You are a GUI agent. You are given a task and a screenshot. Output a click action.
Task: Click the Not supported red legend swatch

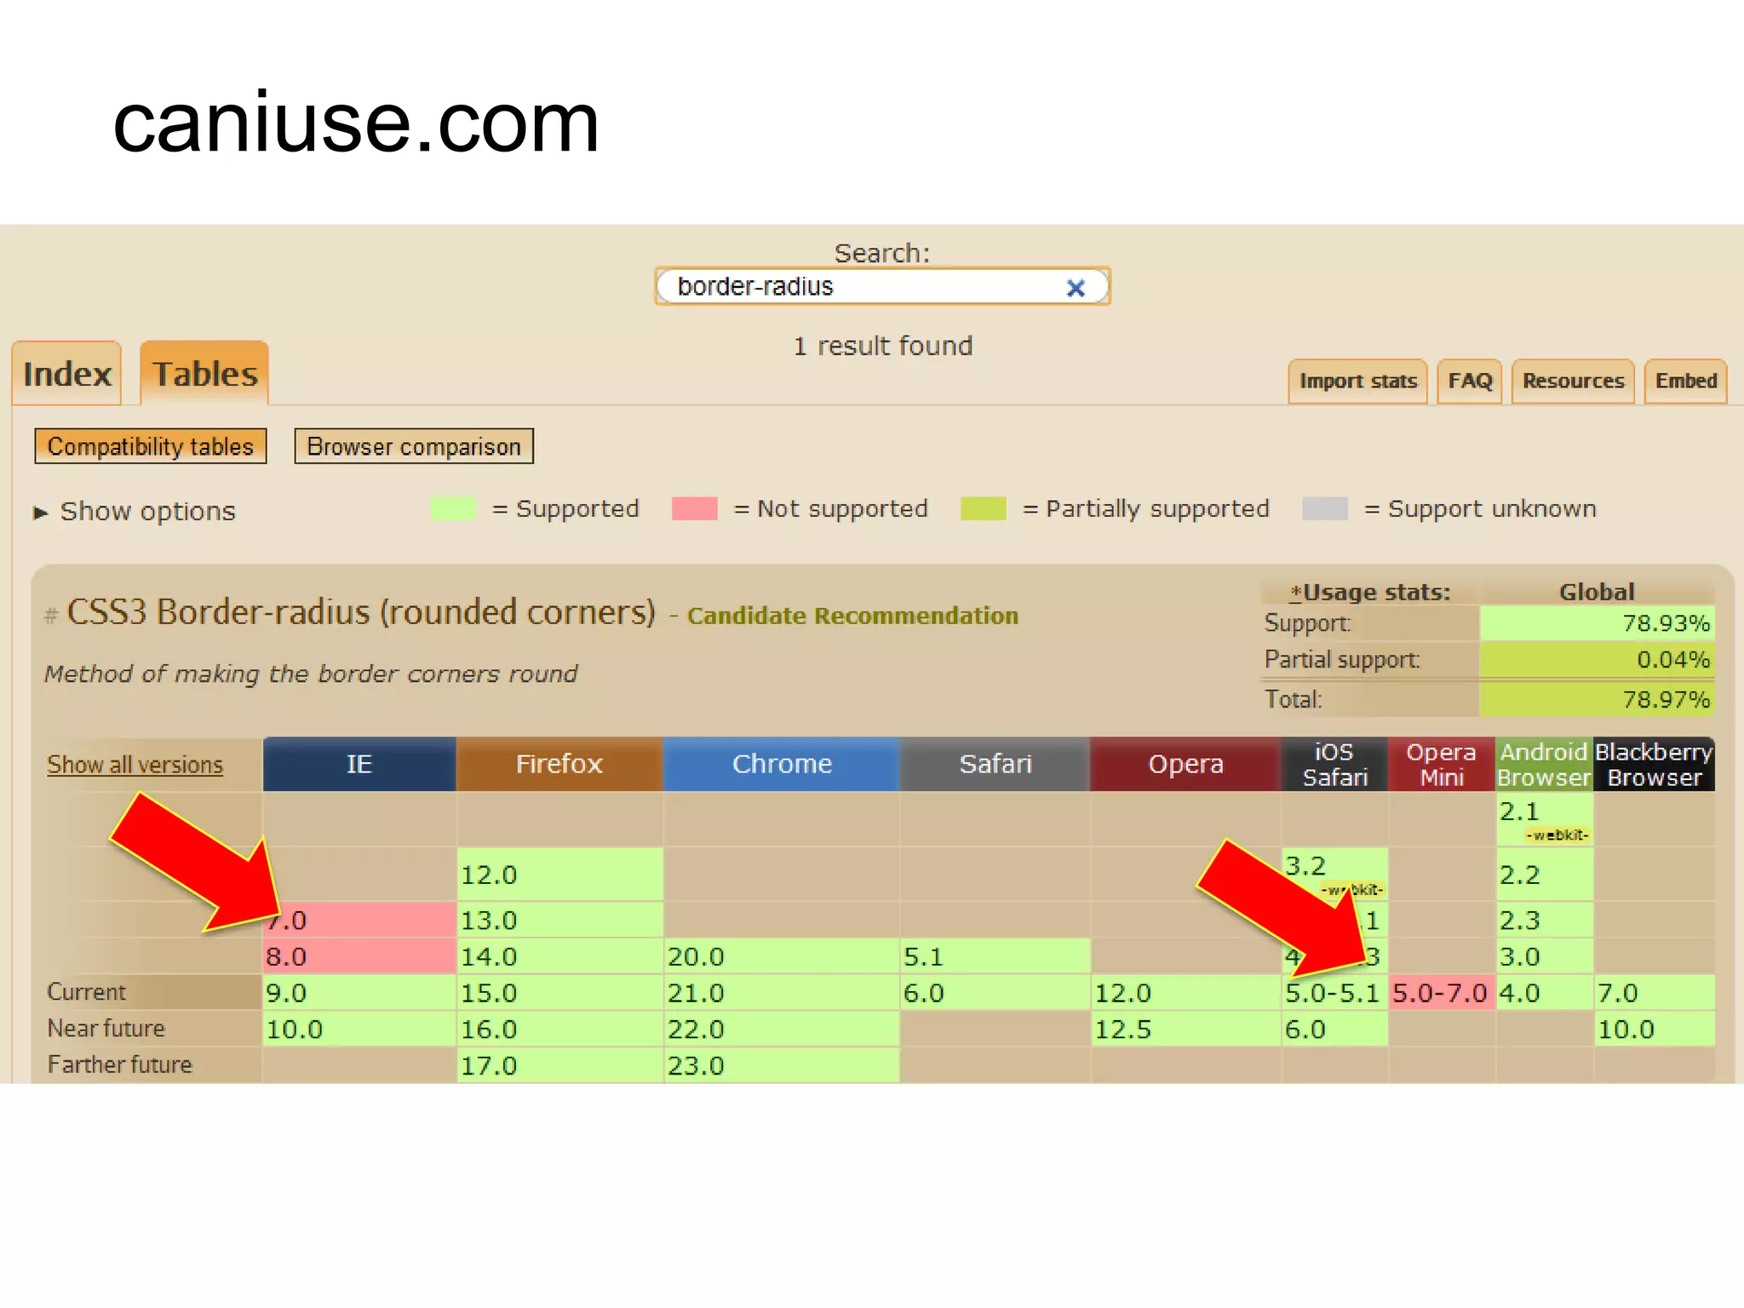tap(694, 508)
